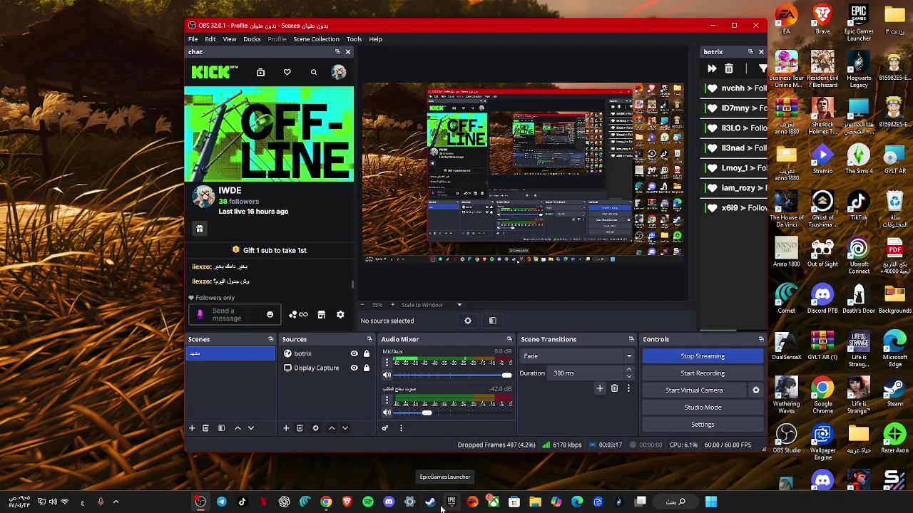Open the Tools menu

354,39
